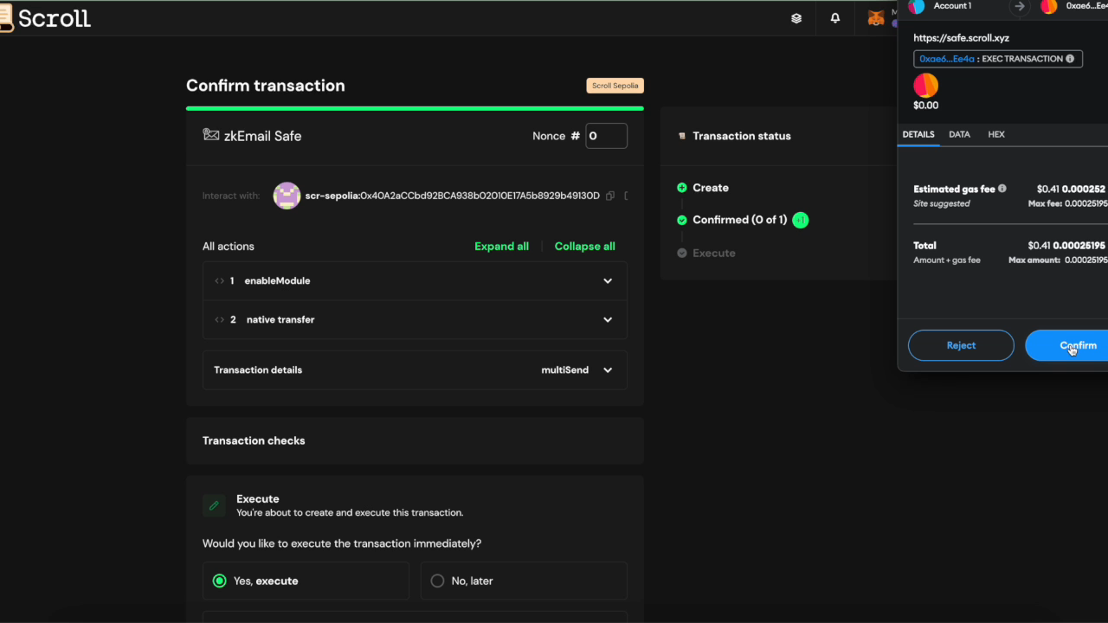Screen dimensions: 1108x623
Task: Click code icon beside native transfer action
Action: point(219,319)
